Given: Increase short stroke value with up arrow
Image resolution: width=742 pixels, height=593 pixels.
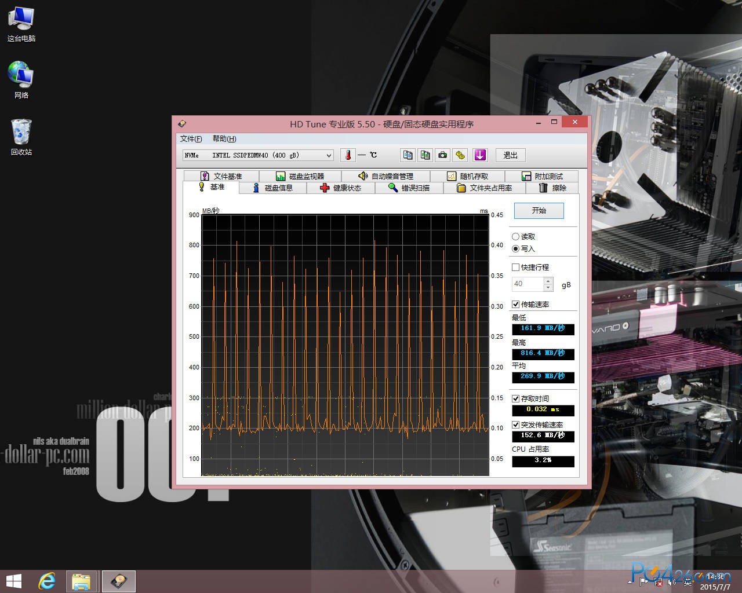Looking at the screenshot, I should 548,281.
